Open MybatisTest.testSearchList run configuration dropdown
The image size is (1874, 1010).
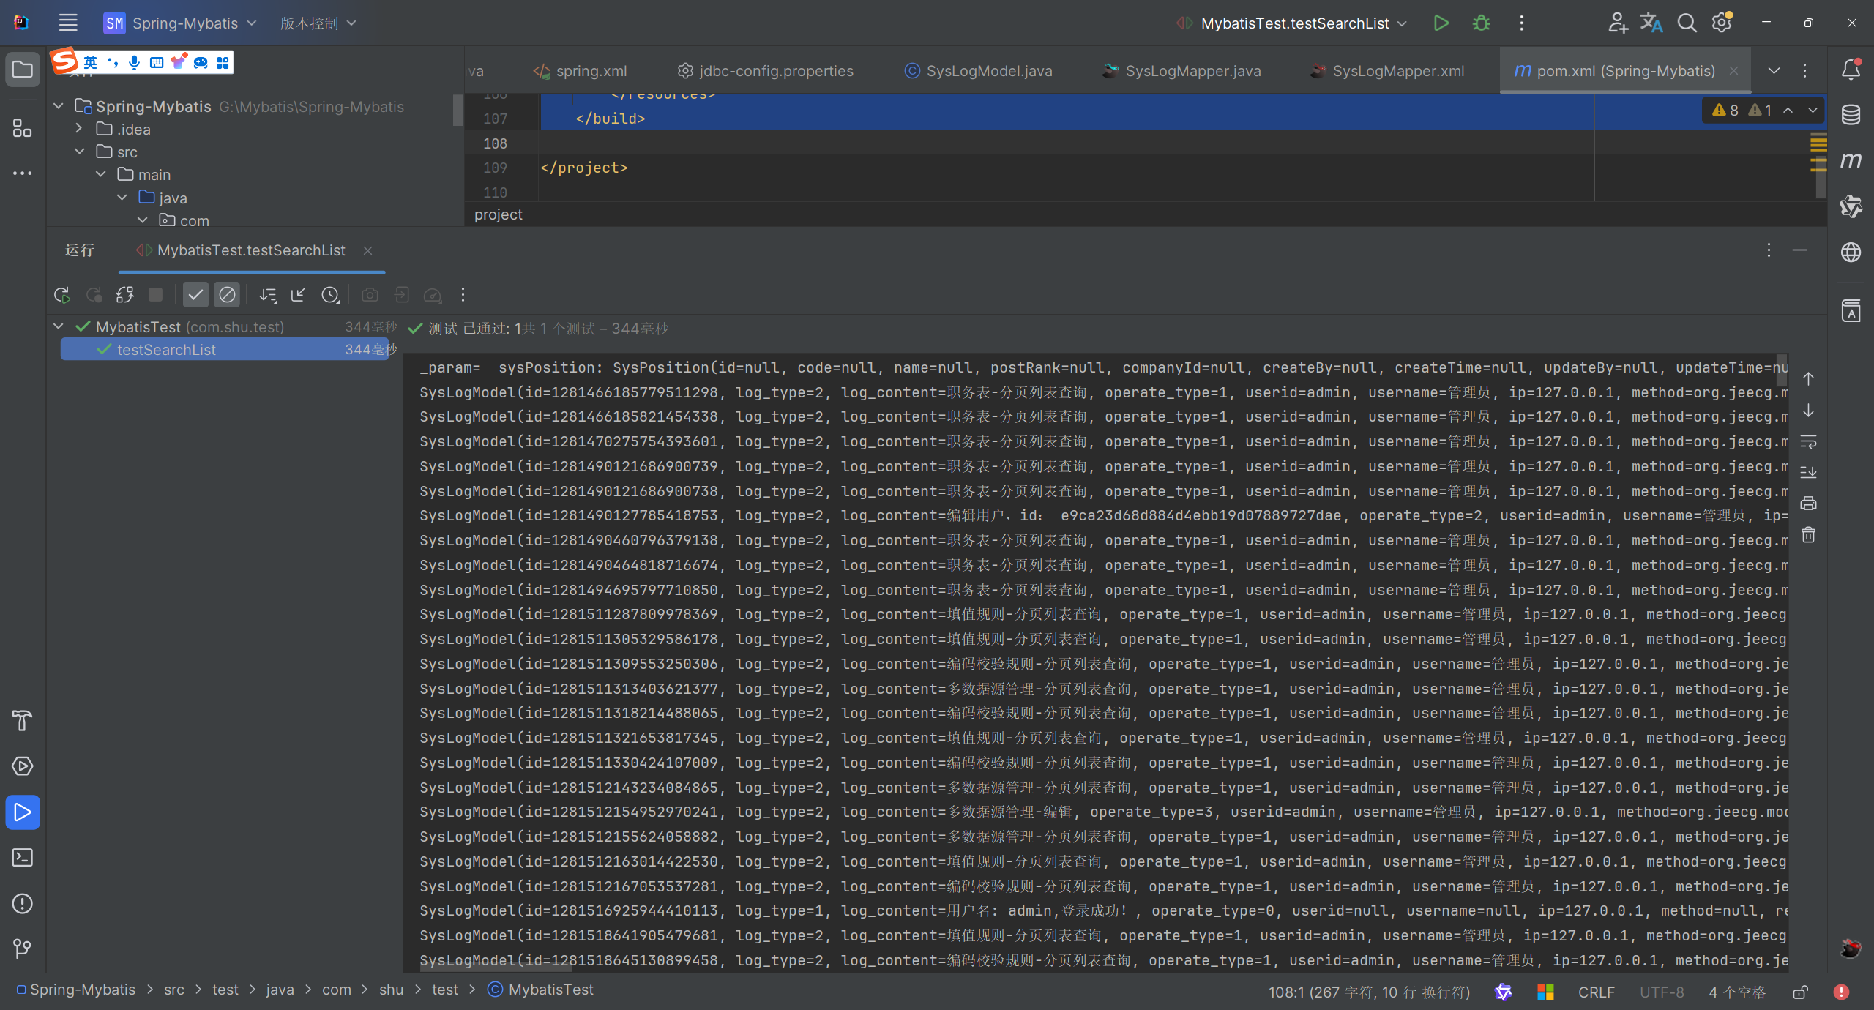pos(1294,23)
